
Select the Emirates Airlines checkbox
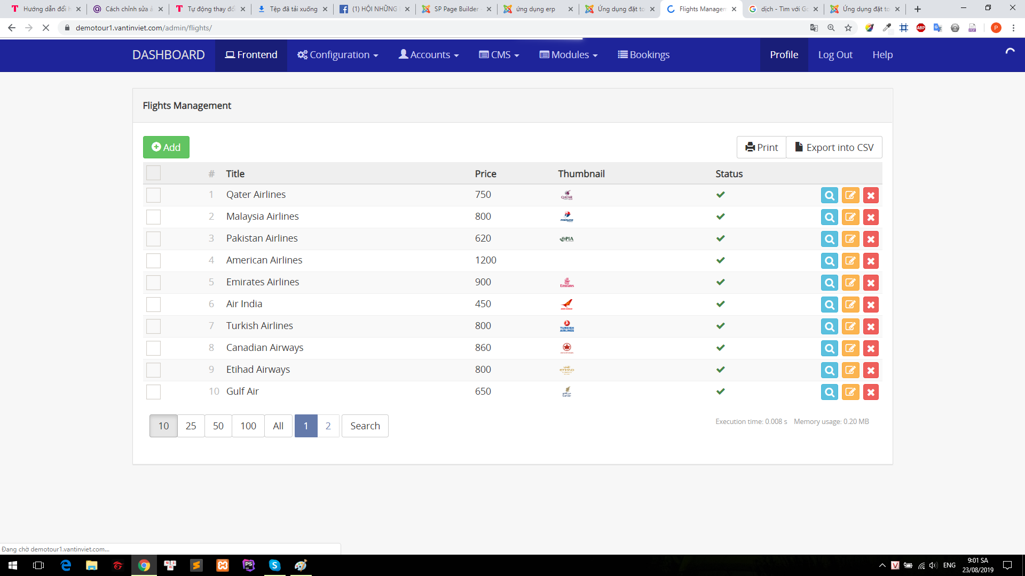tap(153, 283)
